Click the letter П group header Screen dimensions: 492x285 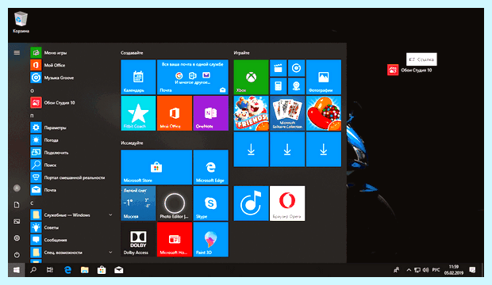click(x=32, y=116)
